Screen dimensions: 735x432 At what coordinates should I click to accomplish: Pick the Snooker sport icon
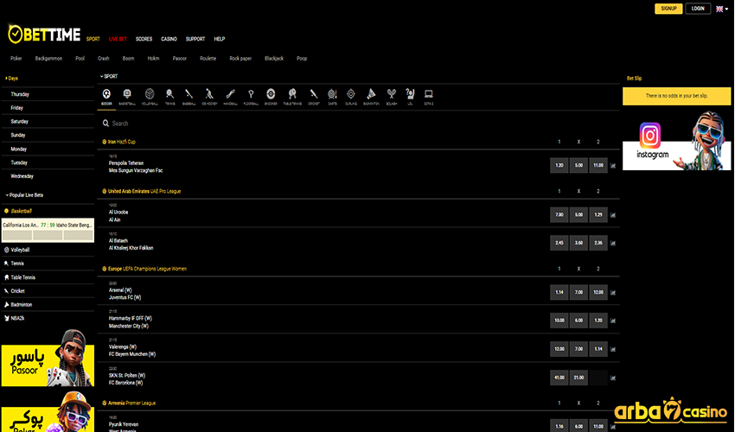[271, 95]
